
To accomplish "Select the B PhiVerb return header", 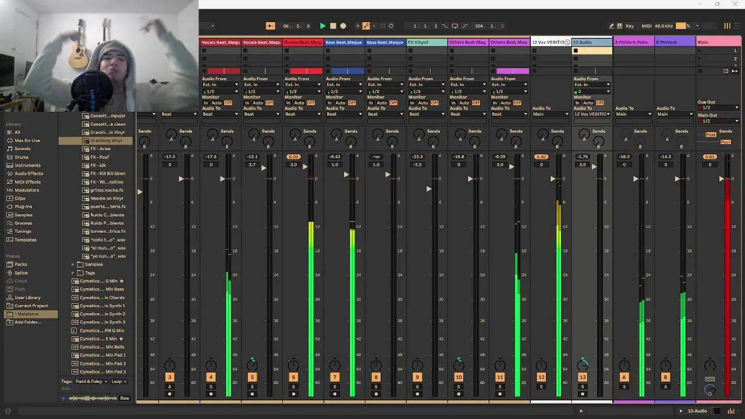I will pyautogui.click(x=675, y=42).
